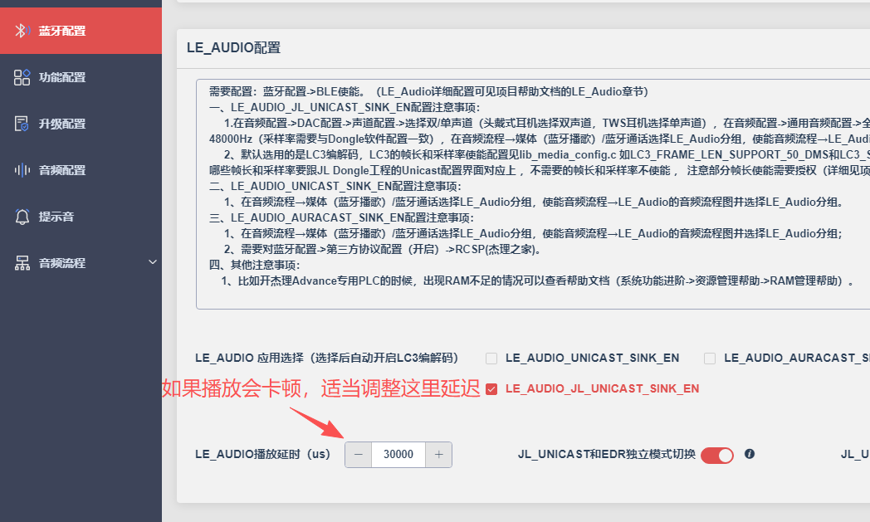The width and height of the screenshot is (870, 522).
Task: Click the LE_AUDIO_UNICAST_SINK_EN label text
Action: pos(592,359)
